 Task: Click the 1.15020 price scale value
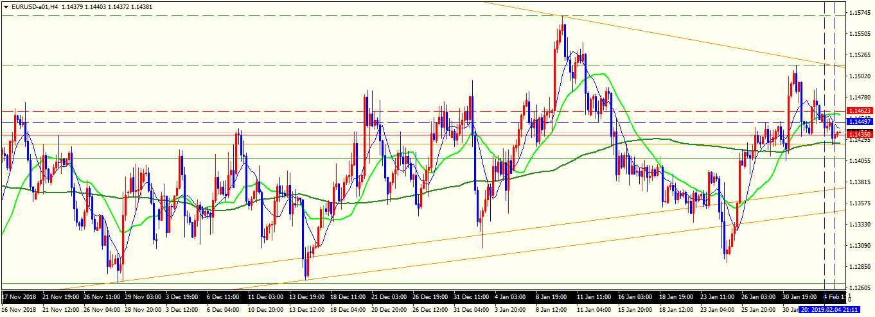(861, 76)
